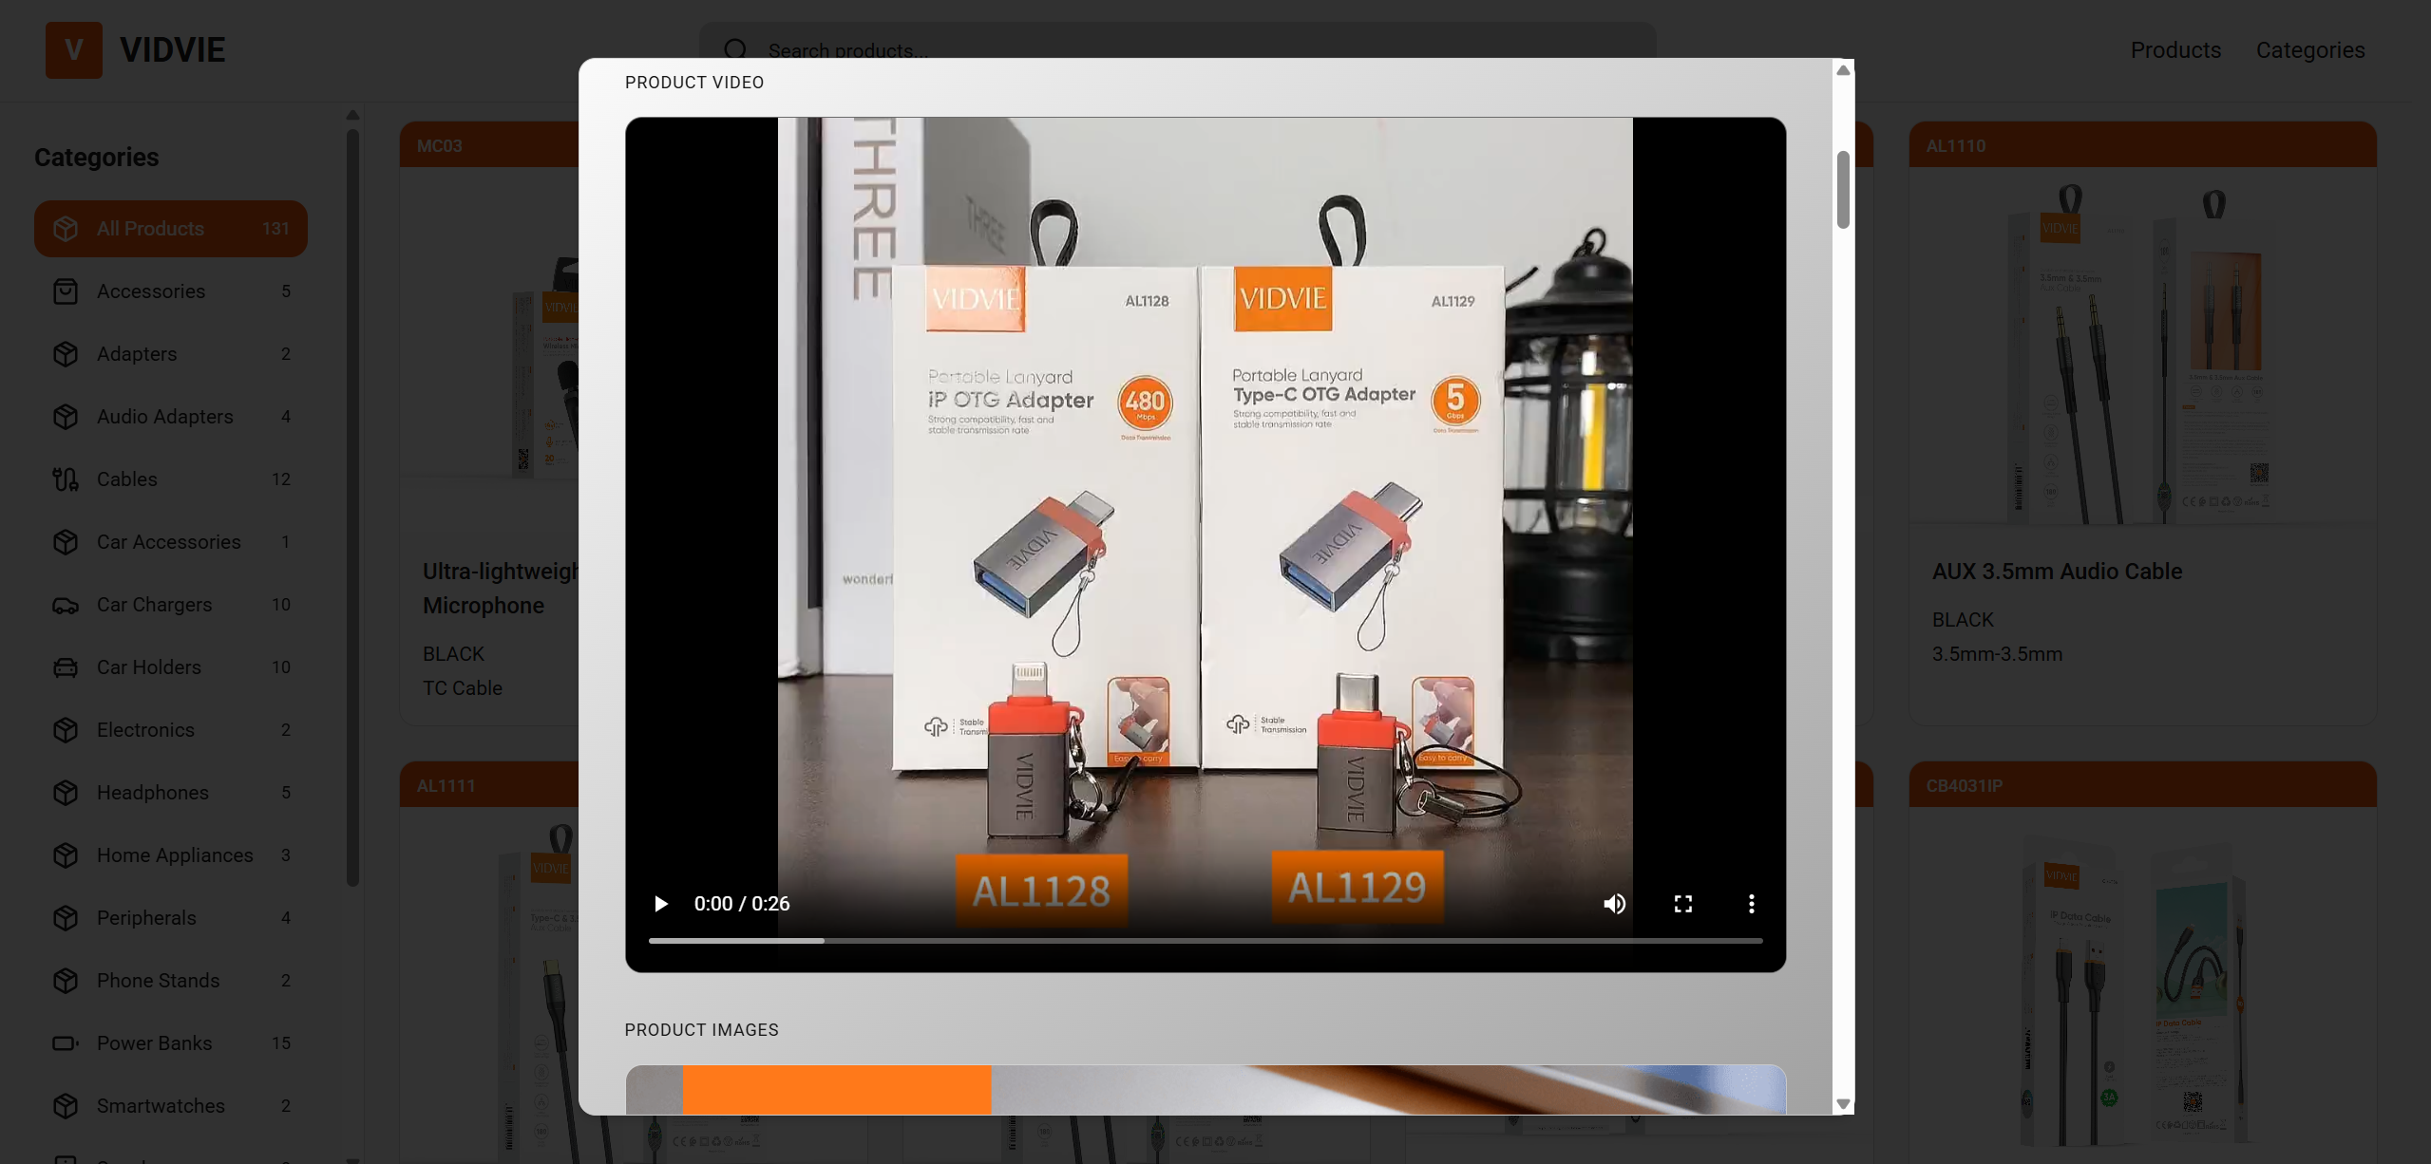Click the sidebar scroll-up arrow
The width and height of the screenshot is (2431, 1164).
coord(352,115)
